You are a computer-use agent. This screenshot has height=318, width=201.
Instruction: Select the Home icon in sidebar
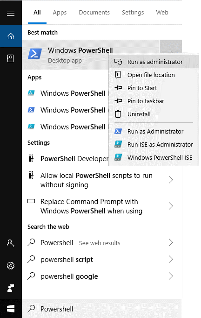pyautogui.click(x=11, y=36)
